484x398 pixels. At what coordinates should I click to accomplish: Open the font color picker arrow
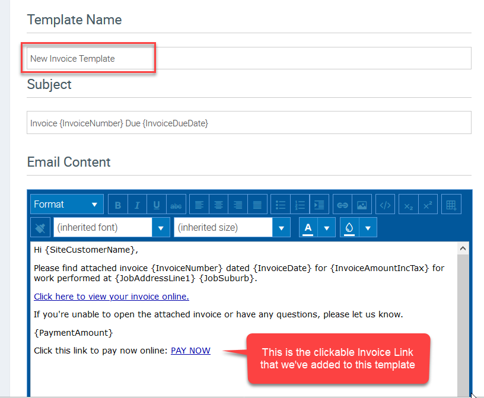click(x=327, y=228)
